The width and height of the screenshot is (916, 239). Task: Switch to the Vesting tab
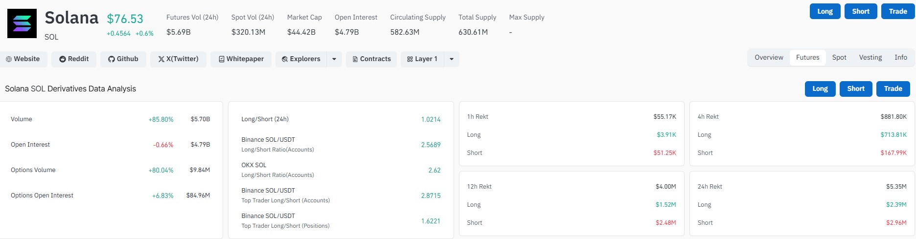tap(870, 58)
